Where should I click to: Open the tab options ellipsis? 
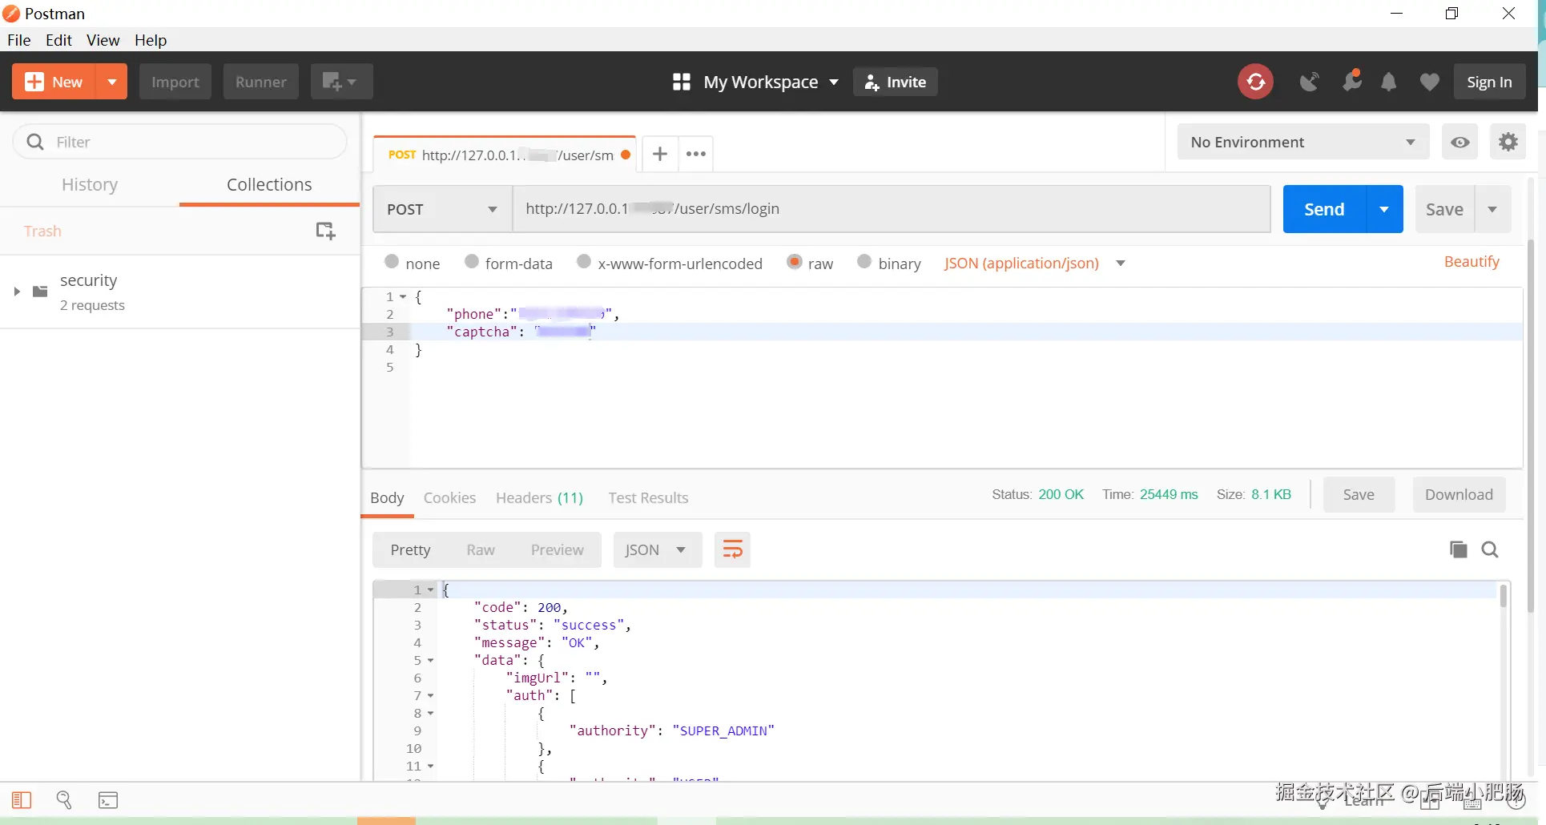click(696, 154)
